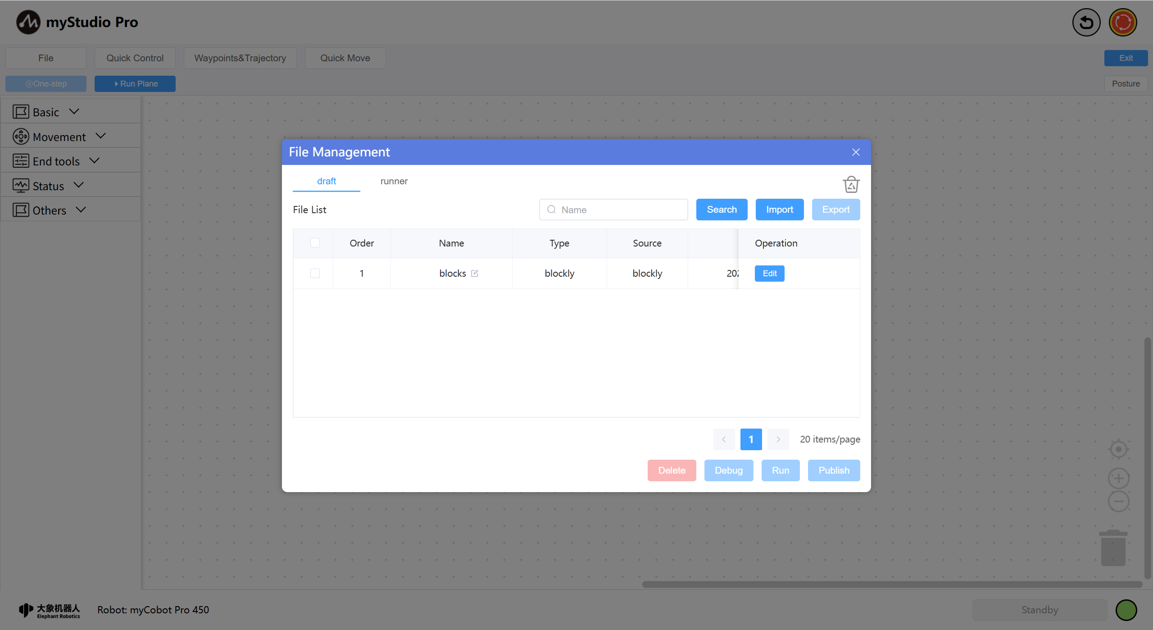Expand the Basic category

46,112
